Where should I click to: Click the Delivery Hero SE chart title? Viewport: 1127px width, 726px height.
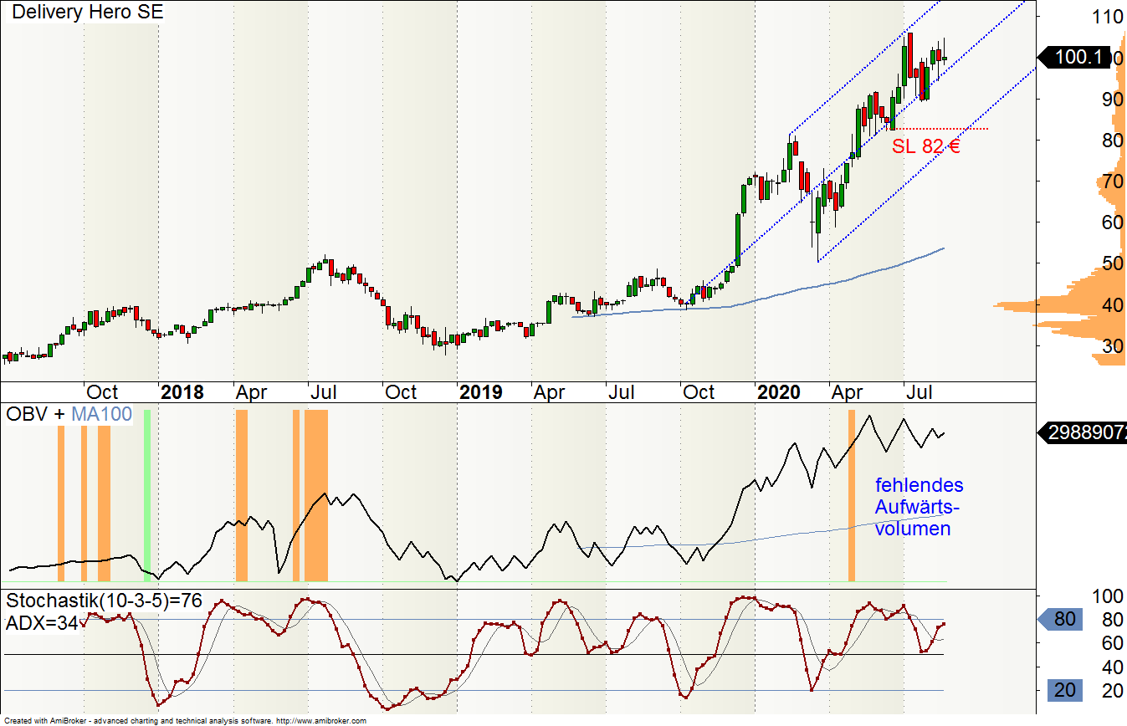pyautogui.click(x=89, y=13)
